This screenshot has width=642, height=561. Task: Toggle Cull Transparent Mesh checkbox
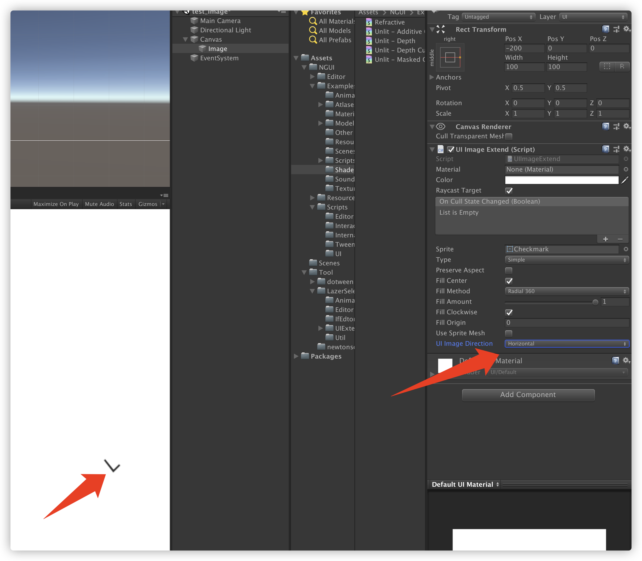coord(509,137)
